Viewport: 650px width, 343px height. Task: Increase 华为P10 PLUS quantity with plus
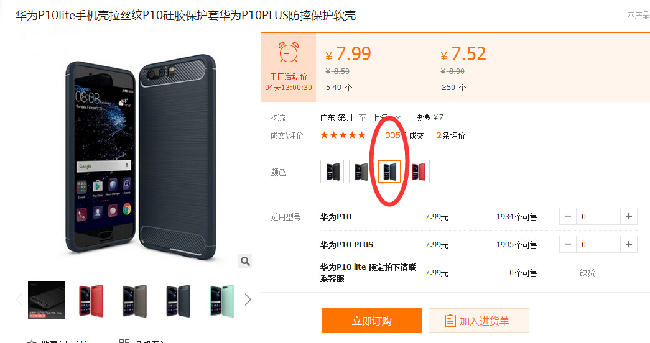[628, 244]
